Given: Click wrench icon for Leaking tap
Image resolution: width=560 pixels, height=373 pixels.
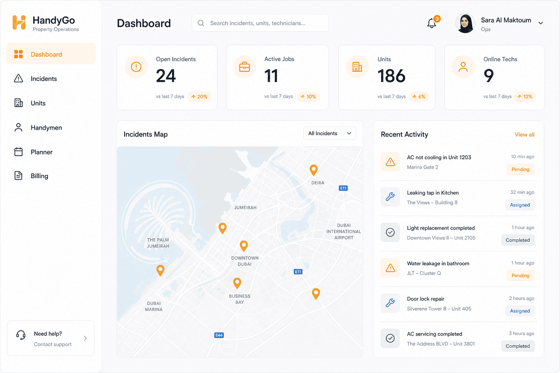Looking at the screenshot, I should pos(390,197).
